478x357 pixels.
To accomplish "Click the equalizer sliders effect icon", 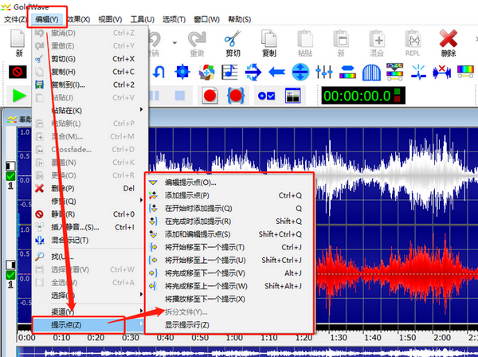I will [323, 73].
